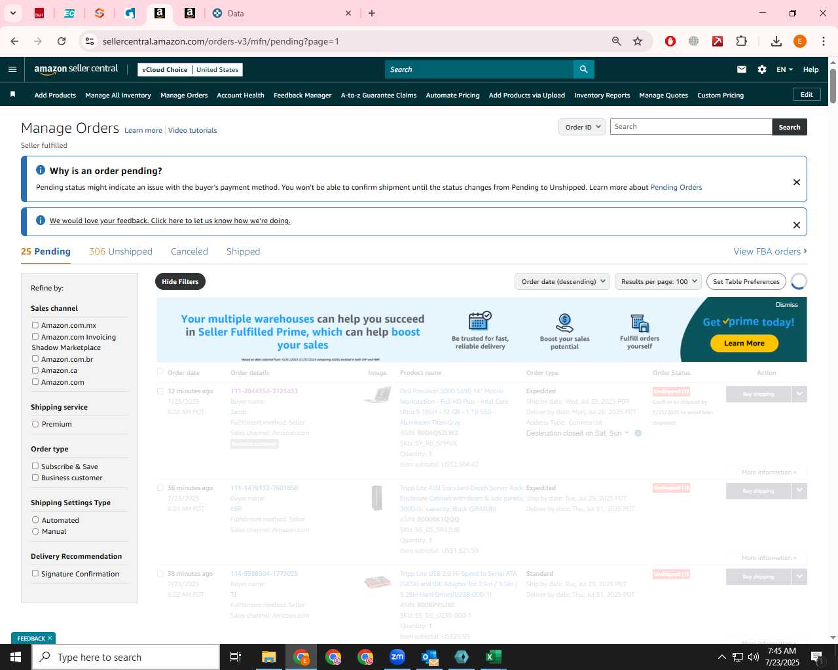Switch to the 25 Pending tab
Image resolution: width=838 pixels, height=670 pixels.
click(46, 251)
